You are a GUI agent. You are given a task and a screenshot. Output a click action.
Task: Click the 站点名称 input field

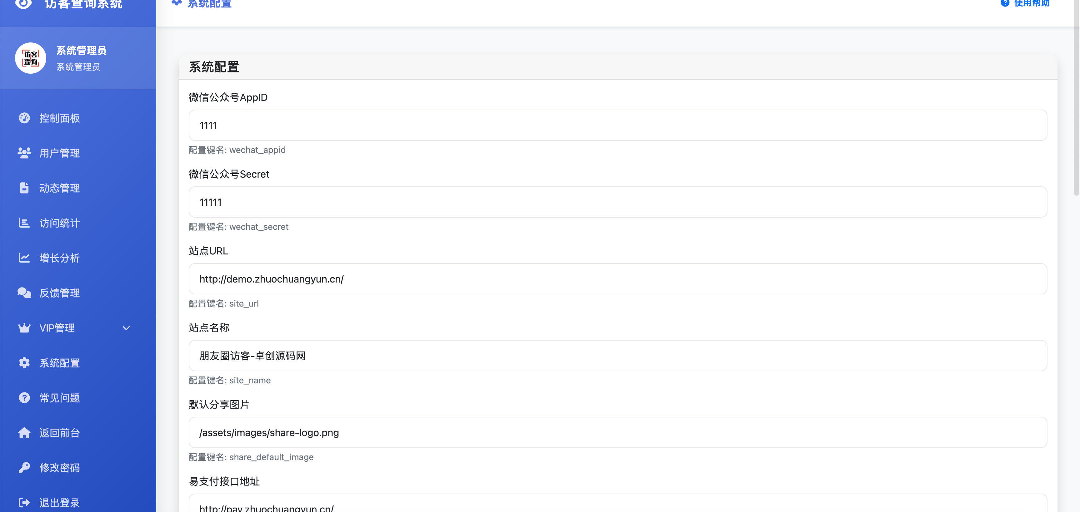coord(617,355)
